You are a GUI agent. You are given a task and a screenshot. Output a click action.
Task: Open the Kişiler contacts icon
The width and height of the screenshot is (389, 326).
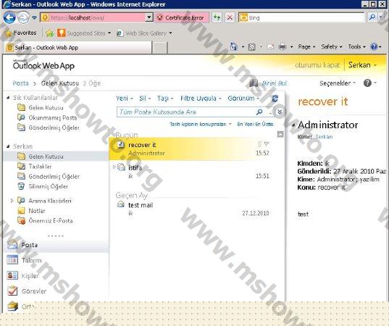pyautogui.click(x=12, y=275)
